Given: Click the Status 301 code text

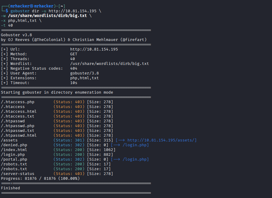Looking at the screenshot, I should (69, 140).
